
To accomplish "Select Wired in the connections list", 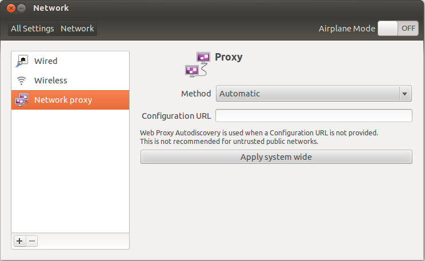I will coord(70,61).
